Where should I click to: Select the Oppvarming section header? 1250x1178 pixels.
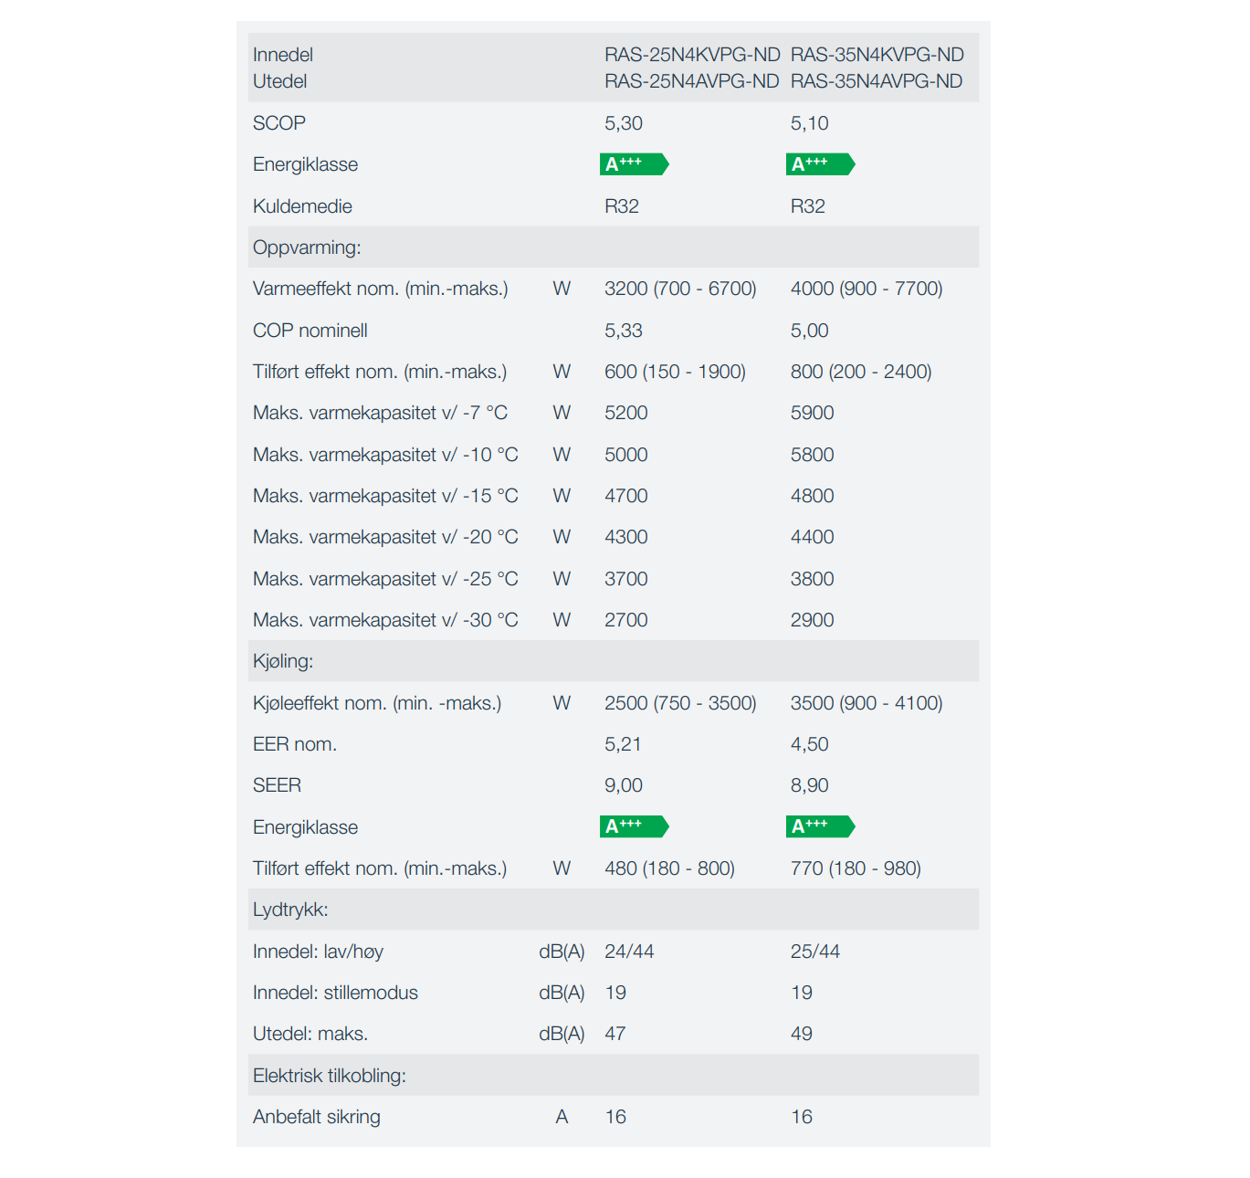pos(307,247)
